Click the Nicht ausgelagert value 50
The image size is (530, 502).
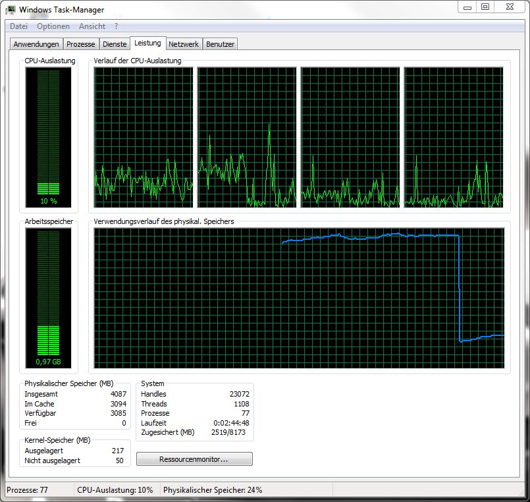point(120,460)
